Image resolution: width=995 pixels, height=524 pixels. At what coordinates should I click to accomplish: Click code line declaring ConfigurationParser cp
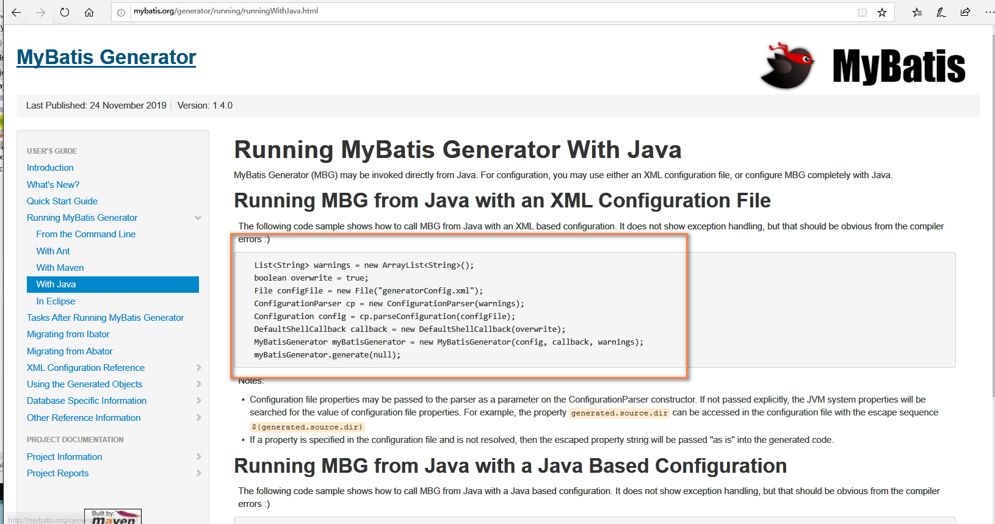pos(389,304)
